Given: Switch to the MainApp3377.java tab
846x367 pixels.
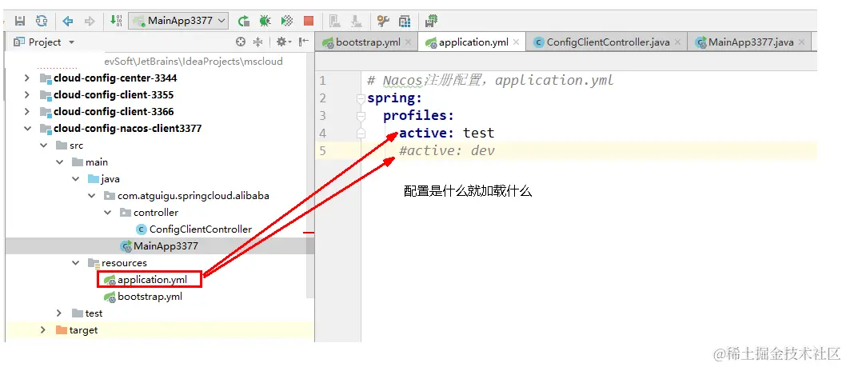Looking at the screenshot, I should click(751, 42).
